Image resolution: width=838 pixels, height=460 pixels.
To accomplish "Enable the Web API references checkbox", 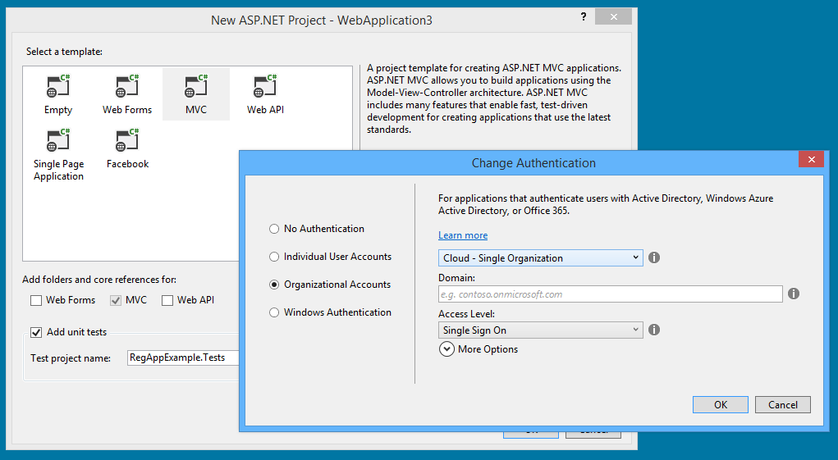I will pos(167,300).
